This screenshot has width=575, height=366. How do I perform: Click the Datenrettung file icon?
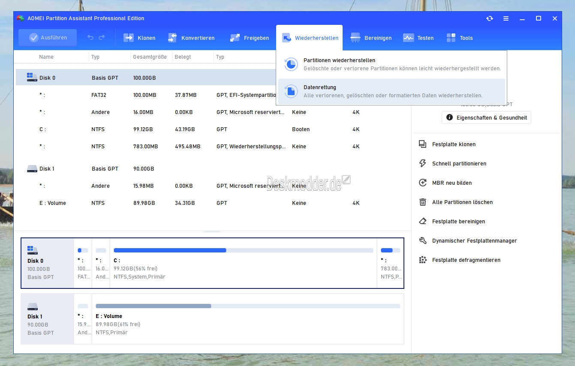tap(291, 91)
